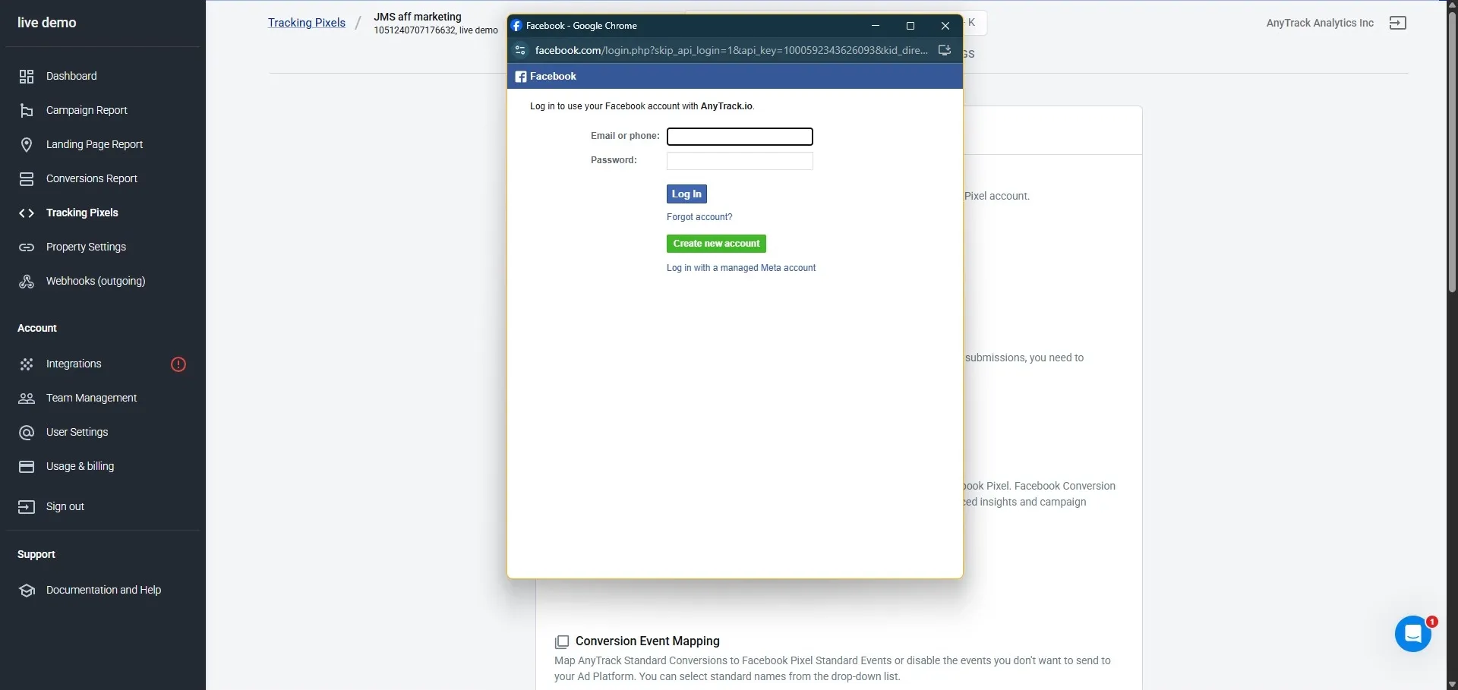Open the chat support bubble

click(x=1413, y=634)
